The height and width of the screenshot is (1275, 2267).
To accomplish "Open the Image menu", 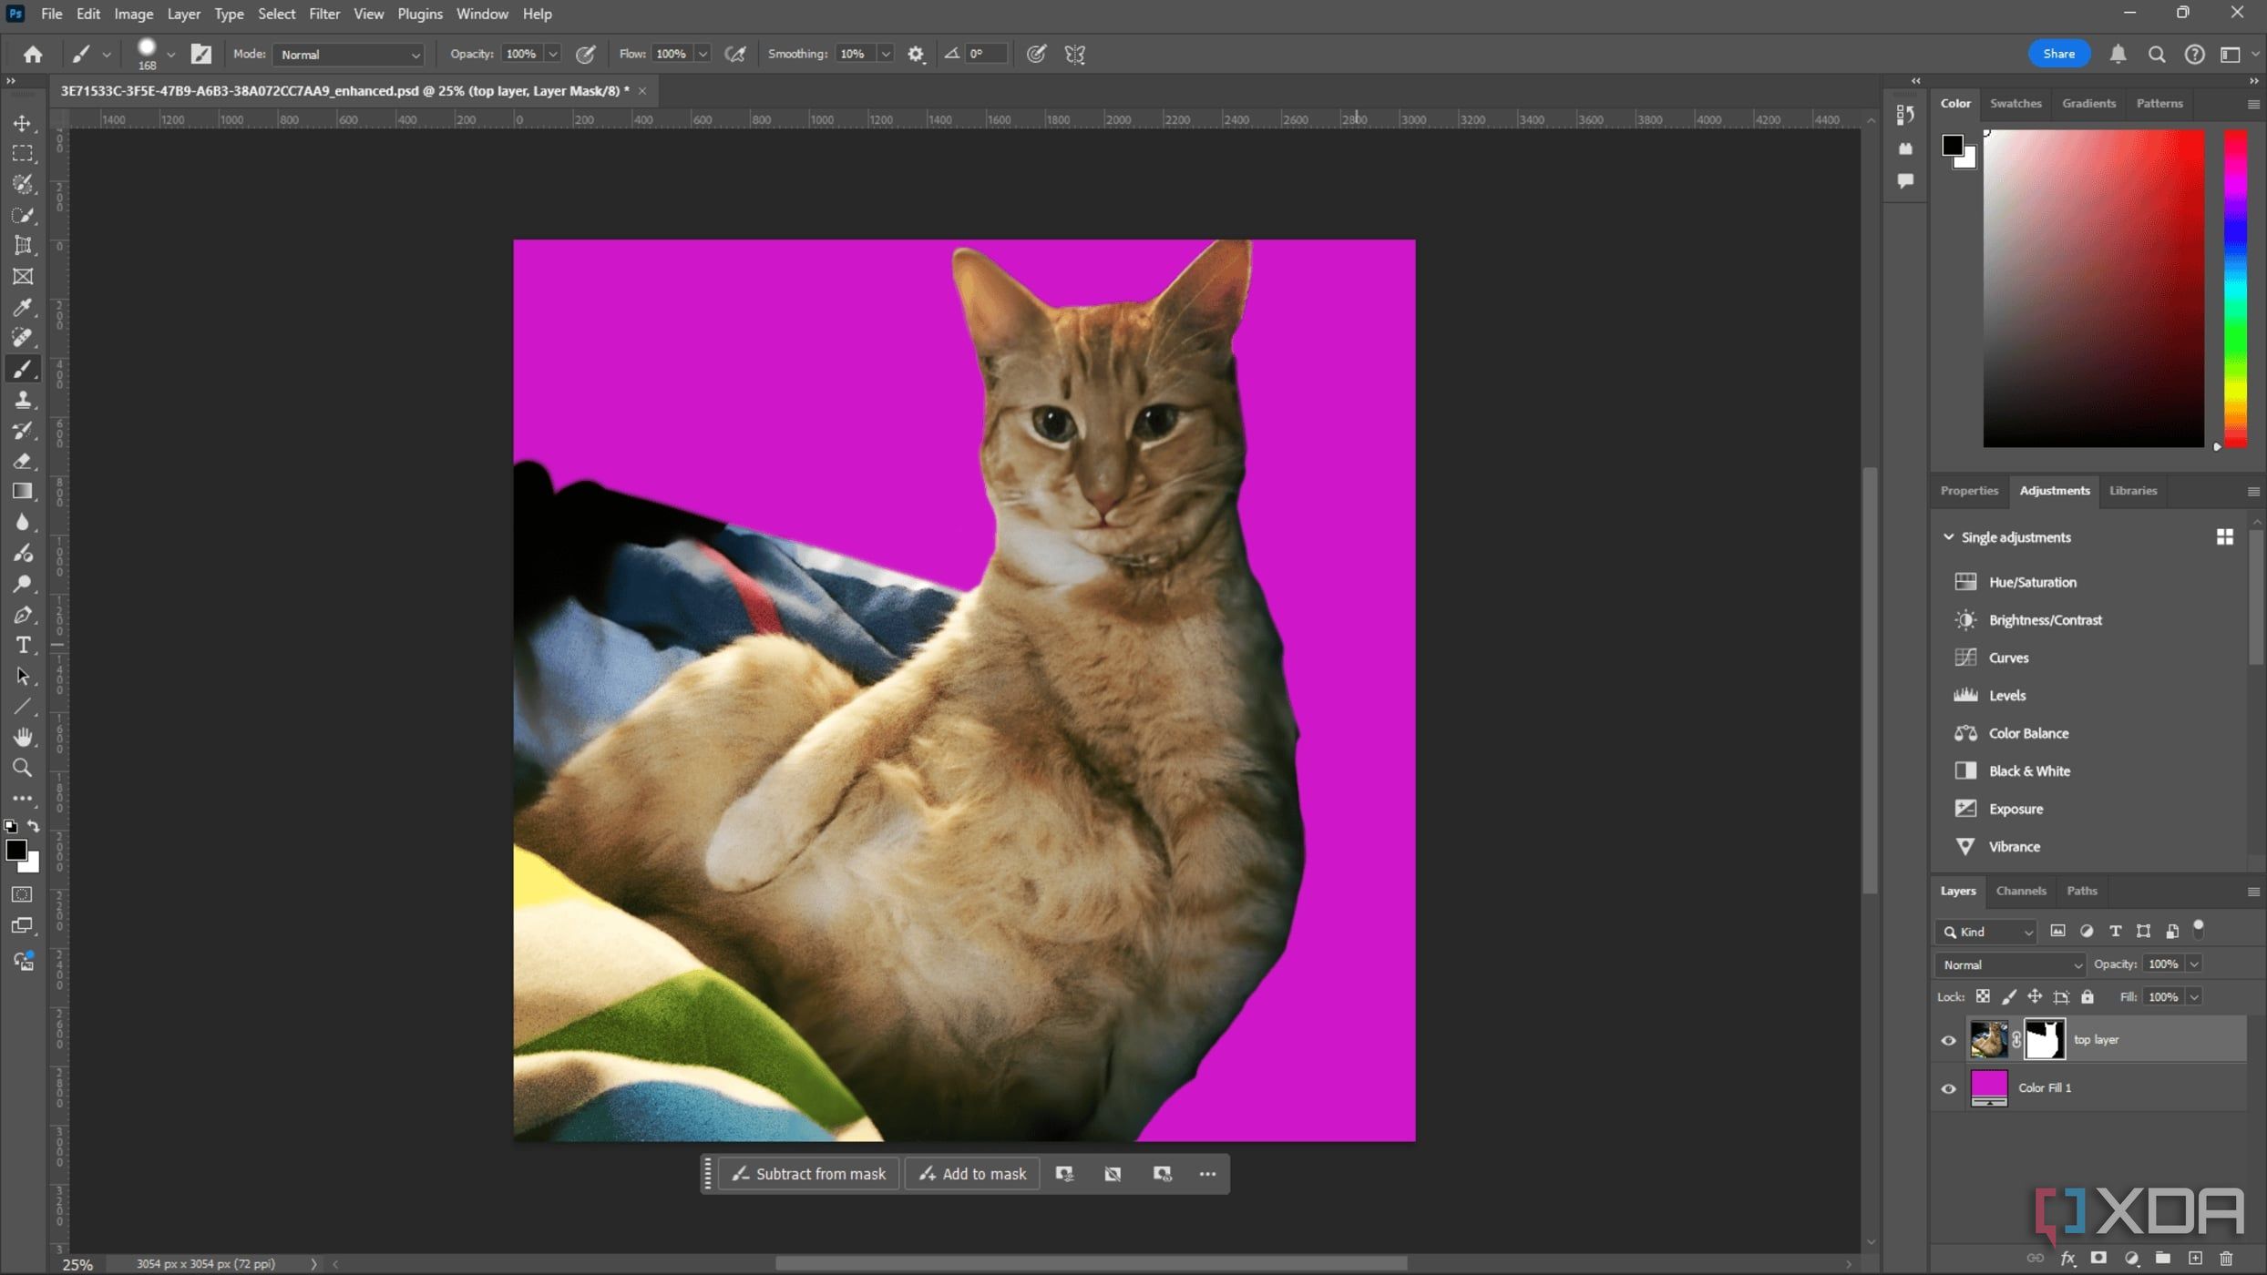I will 132,13.
